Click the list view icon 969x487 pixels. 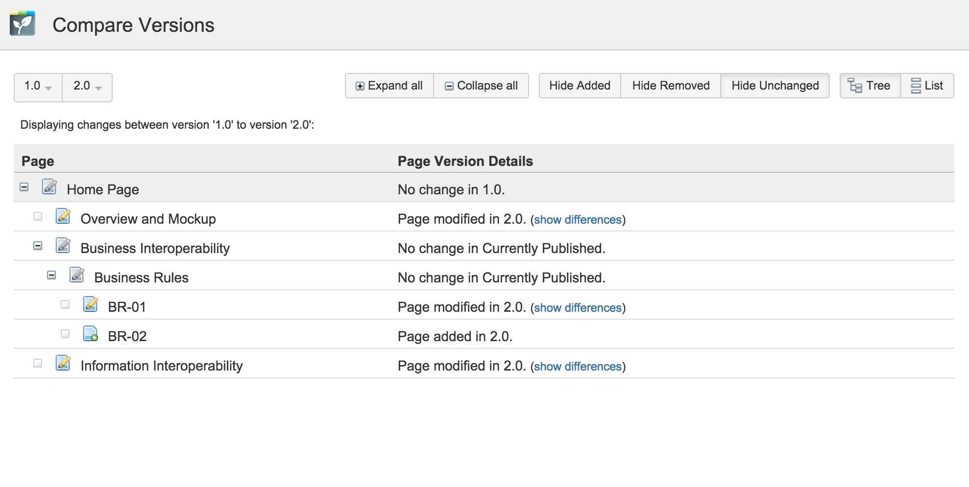click(x=916, y=86)
